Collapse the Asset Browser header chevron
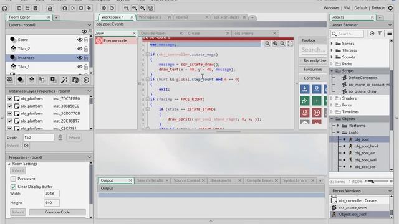Image resolution: width=399 pixels, height=224 pixels. pos(390,25)
